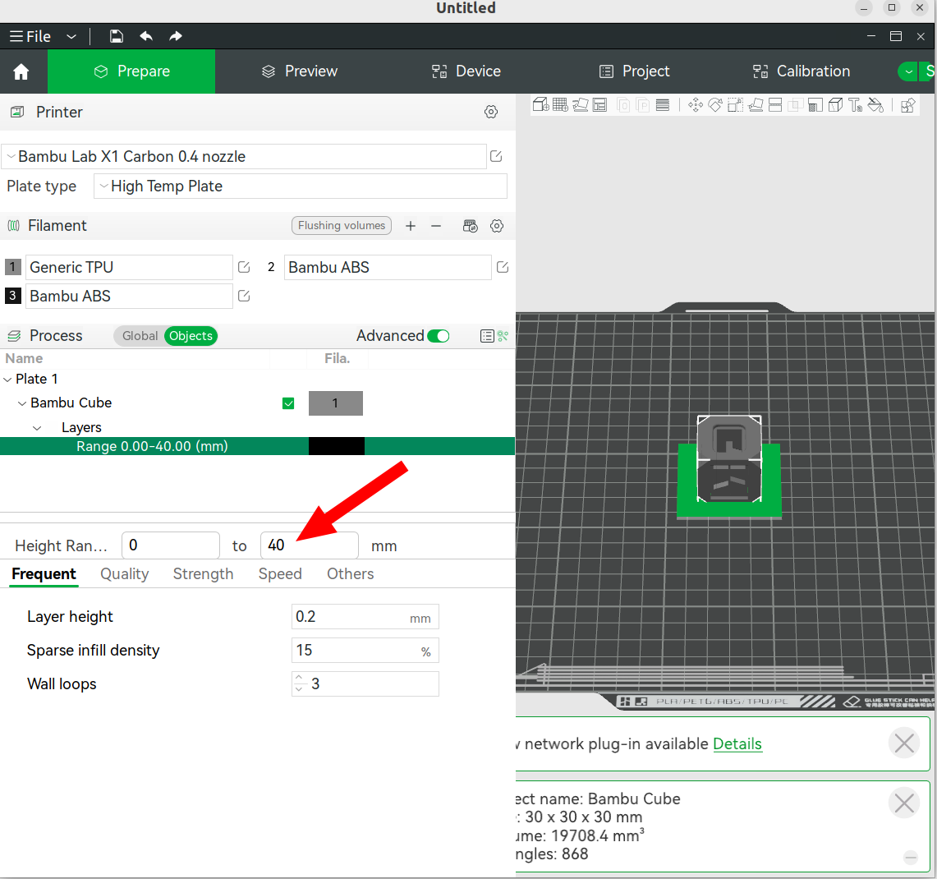Image resolution: width=937 pixels, height=879 pixels.
Task: Switch process scope to Global
Action: coord(140,336)
